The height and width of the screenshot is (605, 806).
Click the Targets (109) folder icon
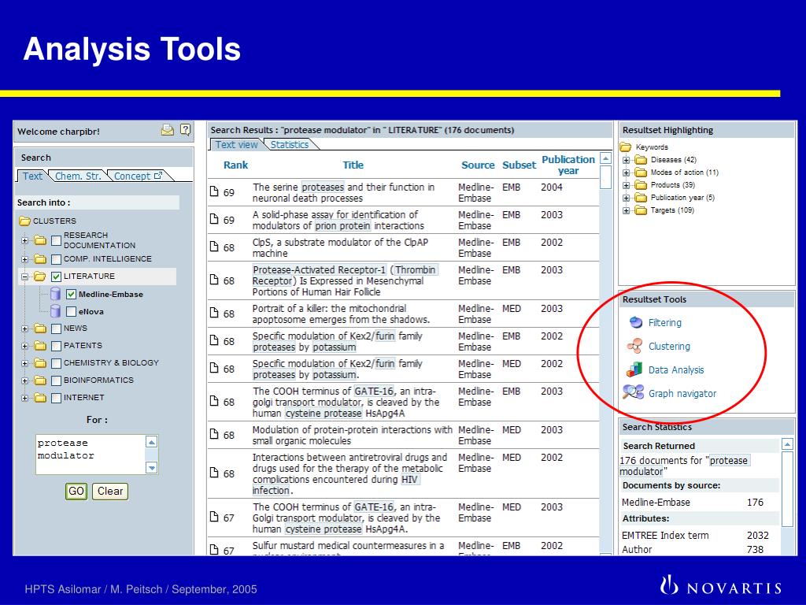coord(641,210)
